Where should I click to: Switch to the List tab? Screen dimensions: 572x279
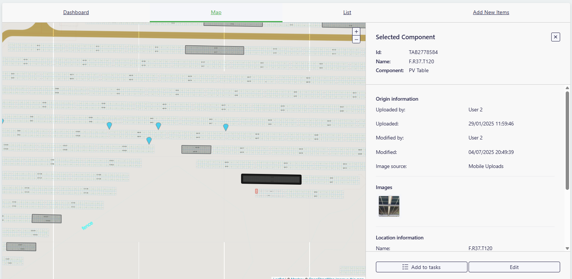[x=347, y=12]
